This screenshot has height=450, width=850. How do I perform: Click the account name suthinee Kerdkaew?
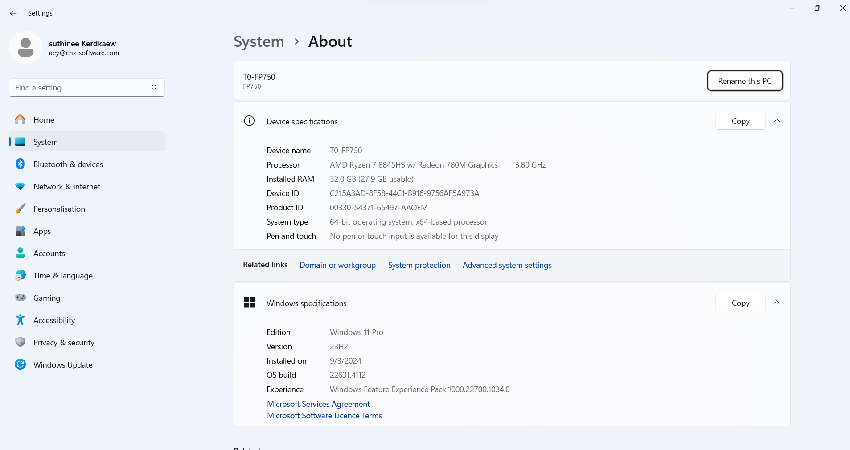(x=82, y=43)
